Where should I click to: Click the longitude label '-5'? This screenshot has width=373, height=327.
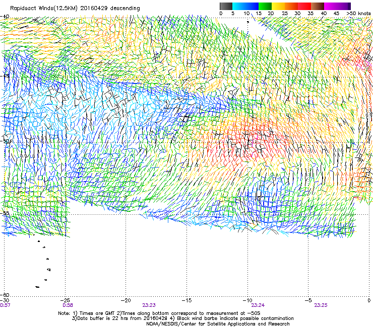(x=308, y=300)
